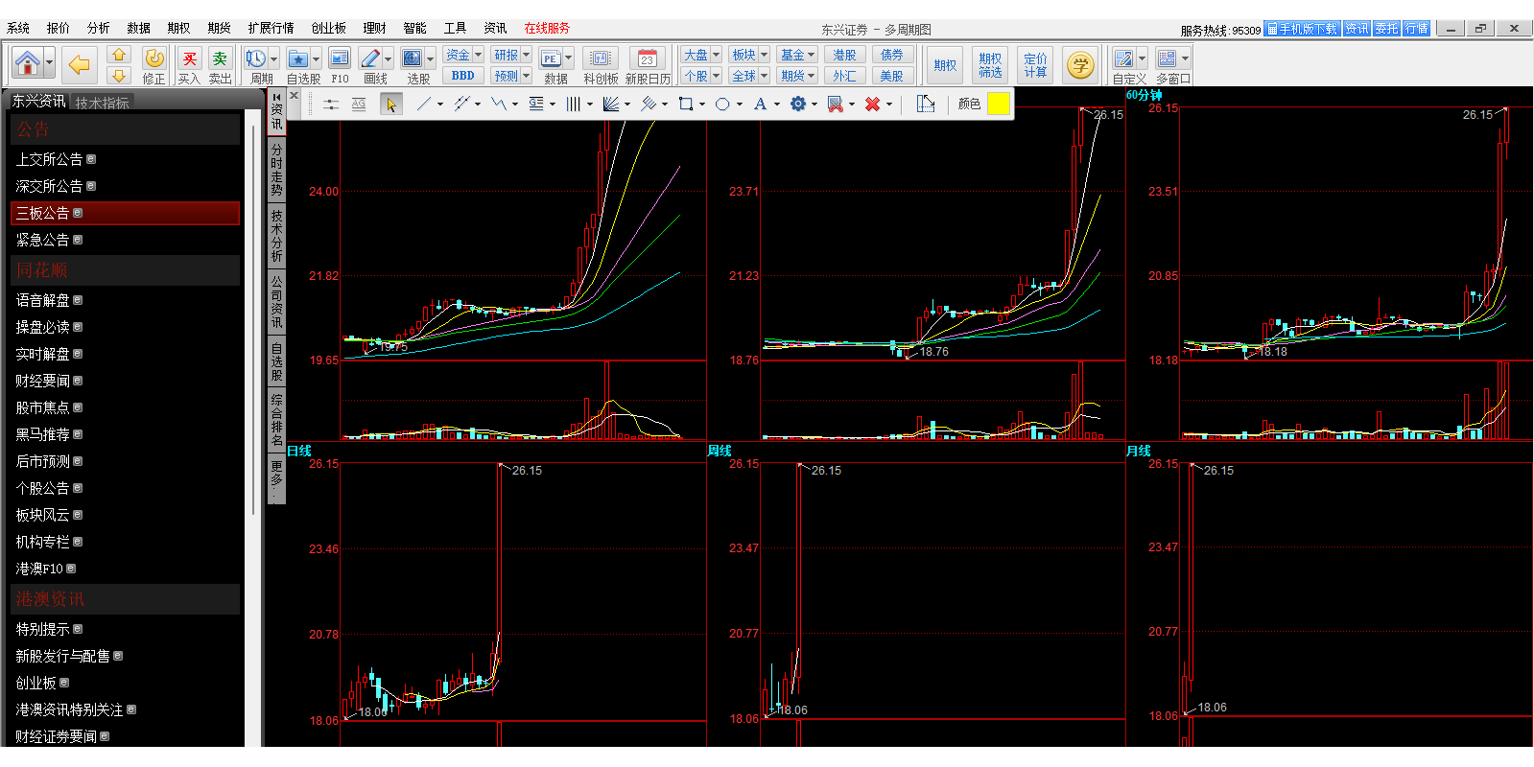This screenshot has height=767, width=1534.
Task: Click the home icon in the toolbar
Action: (28, 63)
